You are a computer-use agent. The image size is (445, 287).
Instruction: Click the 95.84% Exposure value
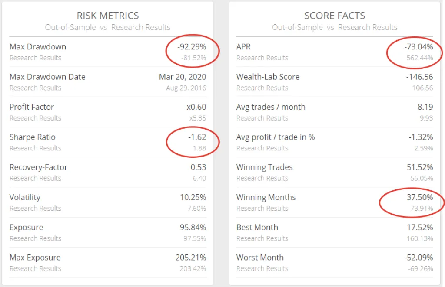193,228
